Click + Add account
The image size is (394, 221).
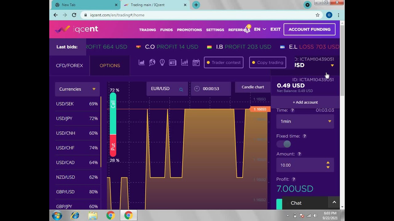[305, 102]
